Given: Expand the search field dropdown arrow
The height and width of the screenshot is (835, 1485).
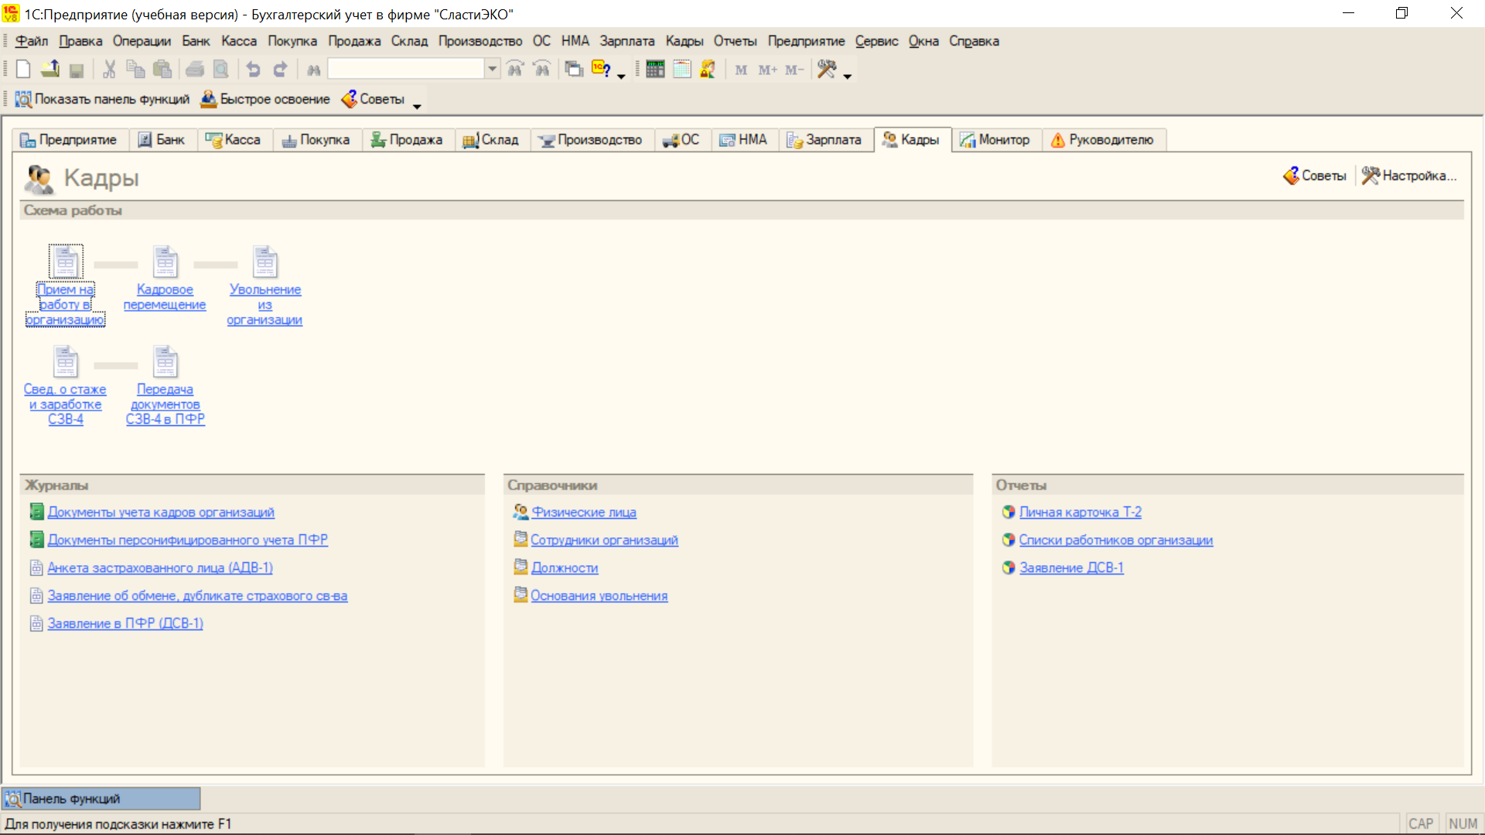Looking at the screenshot, I should pos(492,70).
